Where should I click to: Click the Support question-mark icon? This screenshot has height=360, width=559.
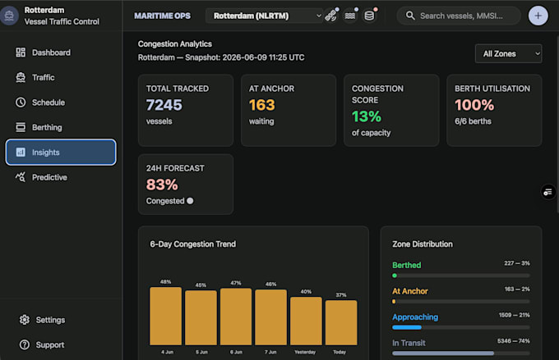point(25,344)
